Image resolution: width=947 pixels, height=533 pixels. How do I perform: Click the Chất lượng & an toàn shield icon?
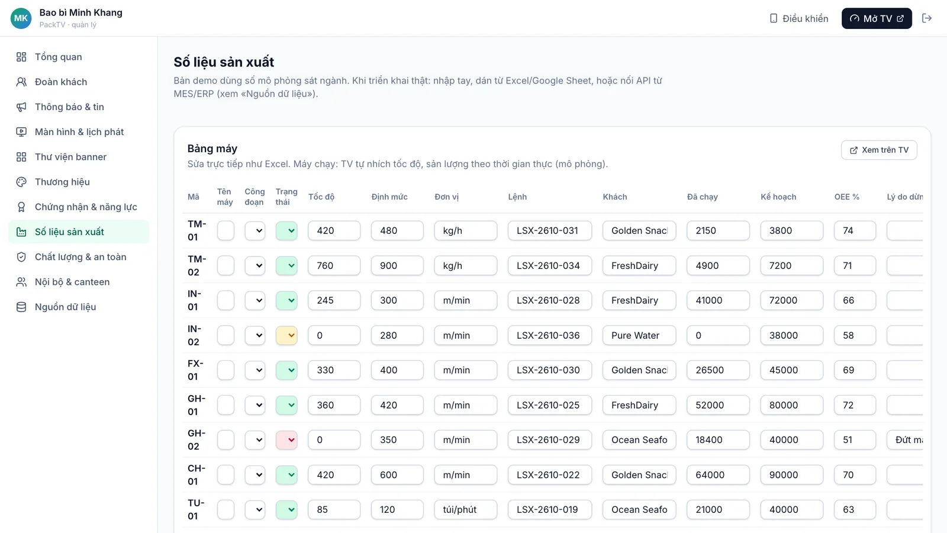tap(21, 257)
